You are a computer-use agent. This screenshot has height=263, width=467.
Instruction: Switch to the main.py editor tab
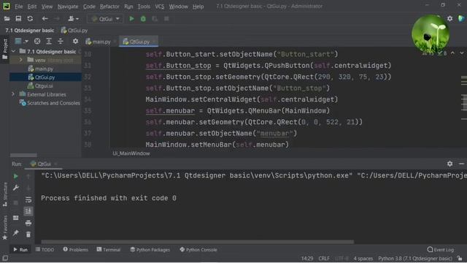pos(99,42)
